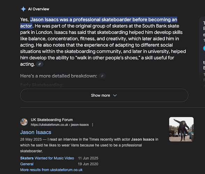This screenshot has height=174, width=205.
Task: Click highlighted text "Jason Isaacs was a professional skateboarder"
Action: click(x=81, y=19)
